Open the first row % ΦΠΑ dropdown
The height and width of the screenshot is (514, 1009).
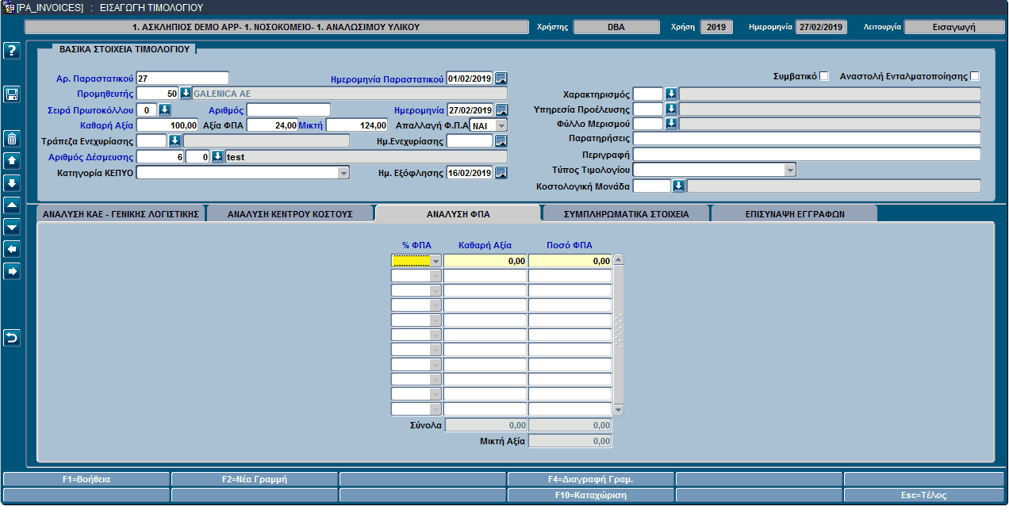click(435, 261)
